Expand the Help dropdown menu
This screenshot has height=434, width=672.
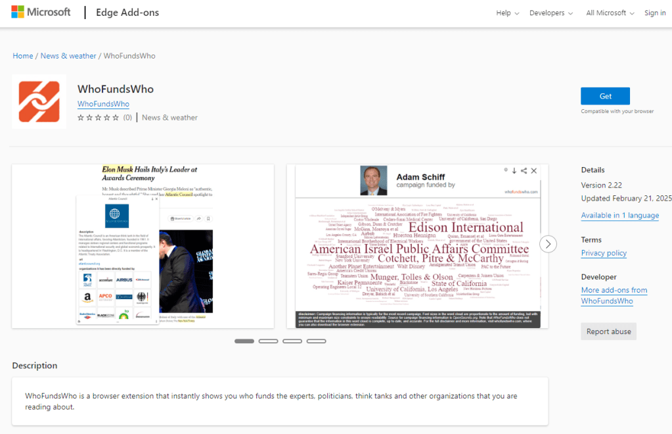point(507,13)
